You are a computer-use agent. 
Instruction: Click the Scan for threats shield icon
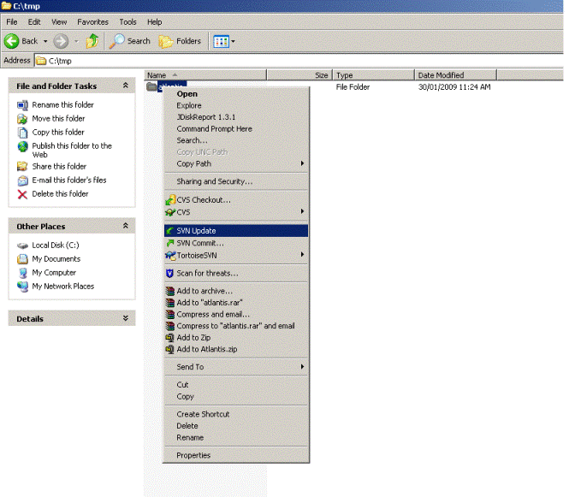tap(170, 274)
